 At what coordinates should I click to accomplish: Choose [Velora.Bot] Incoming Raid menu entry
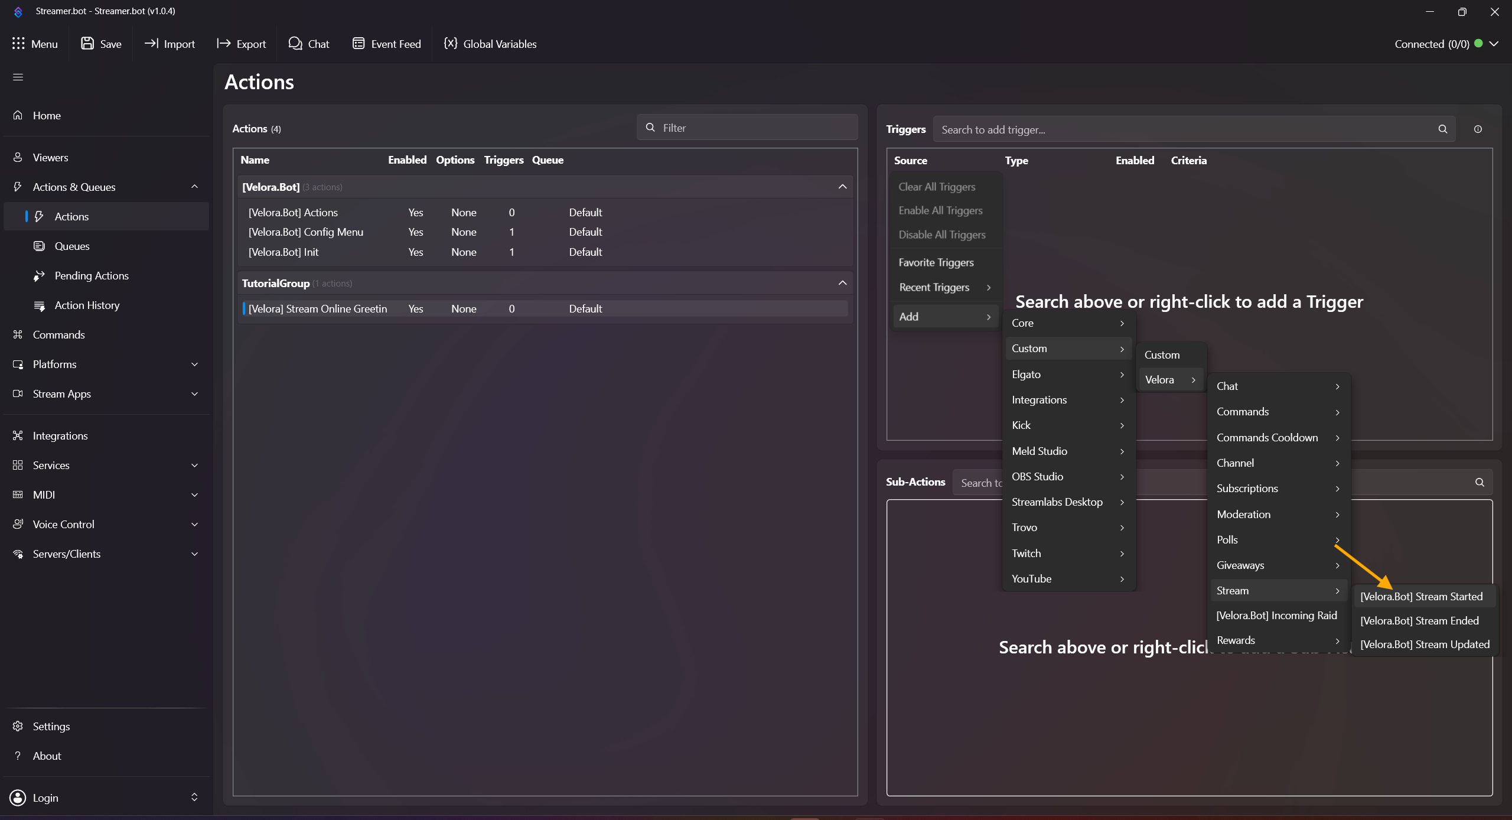(1276, 616)
